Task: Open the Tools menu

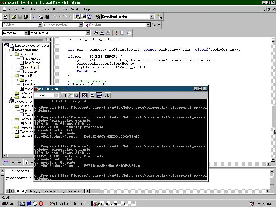Action: pos(65,9)
